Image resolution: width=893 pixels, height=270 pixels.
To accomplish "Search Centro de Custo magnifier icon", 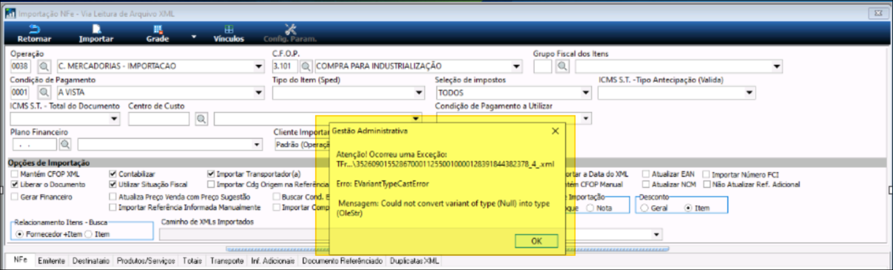I will pyautogui.click(x=201, y=118).
